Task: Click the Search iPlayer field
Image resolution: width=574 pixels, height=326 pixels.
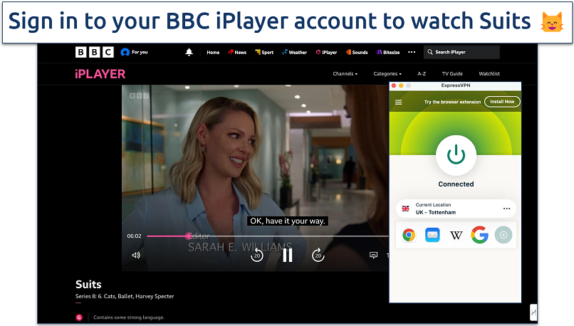Action: click(x=461, y=53)
